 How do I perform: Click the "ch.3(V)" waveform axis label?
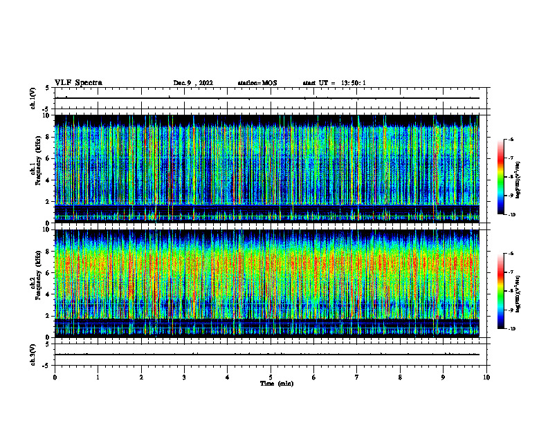(33, 355)
